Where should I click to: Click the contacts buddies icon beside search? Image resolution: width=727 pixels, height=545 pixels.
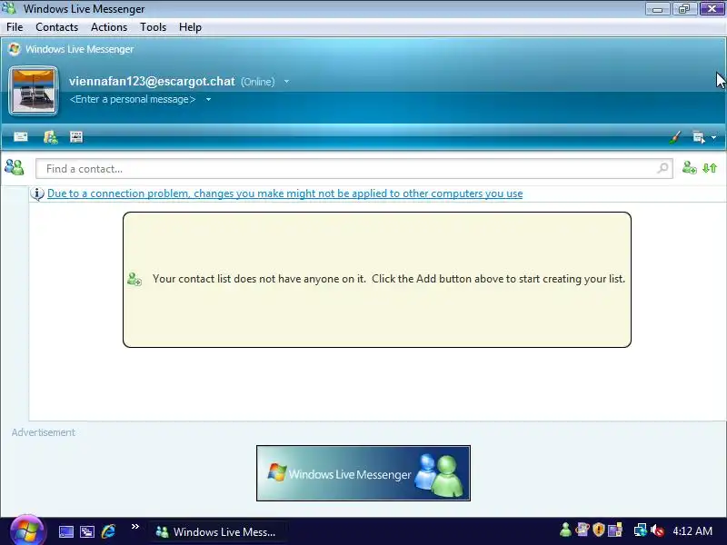tap(15, 167)
